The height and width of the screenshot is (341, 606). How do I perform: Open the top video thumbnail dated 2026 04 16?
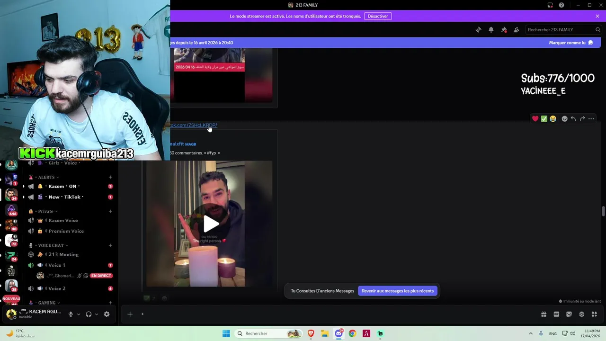[209, 75]
